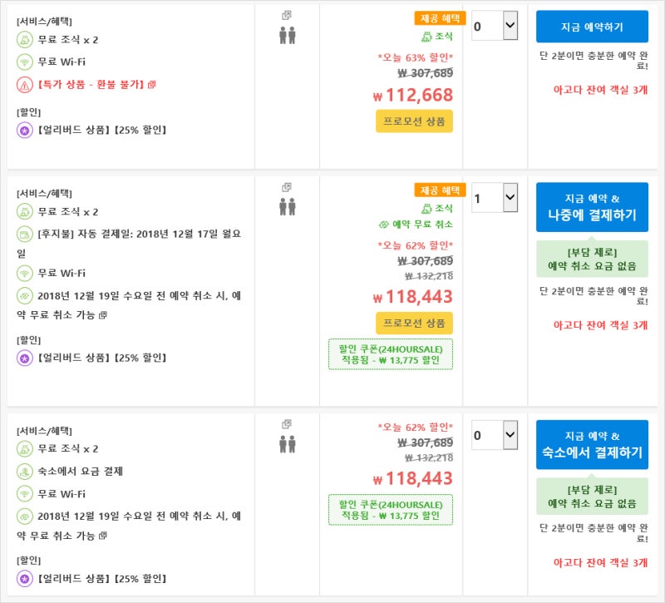The height and width of the screenshot is (603, 665).
Task: Click the third room's two-guest occupancy icon
Action: [x=288, y=443]
